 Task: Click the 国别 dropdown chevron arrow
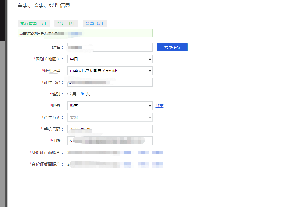pos(150,59)
